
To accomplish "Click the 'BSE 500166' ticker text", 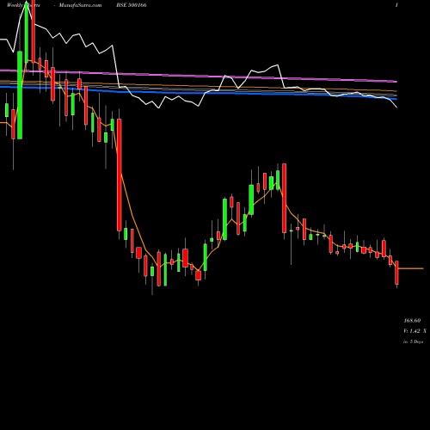I will 132,5.
